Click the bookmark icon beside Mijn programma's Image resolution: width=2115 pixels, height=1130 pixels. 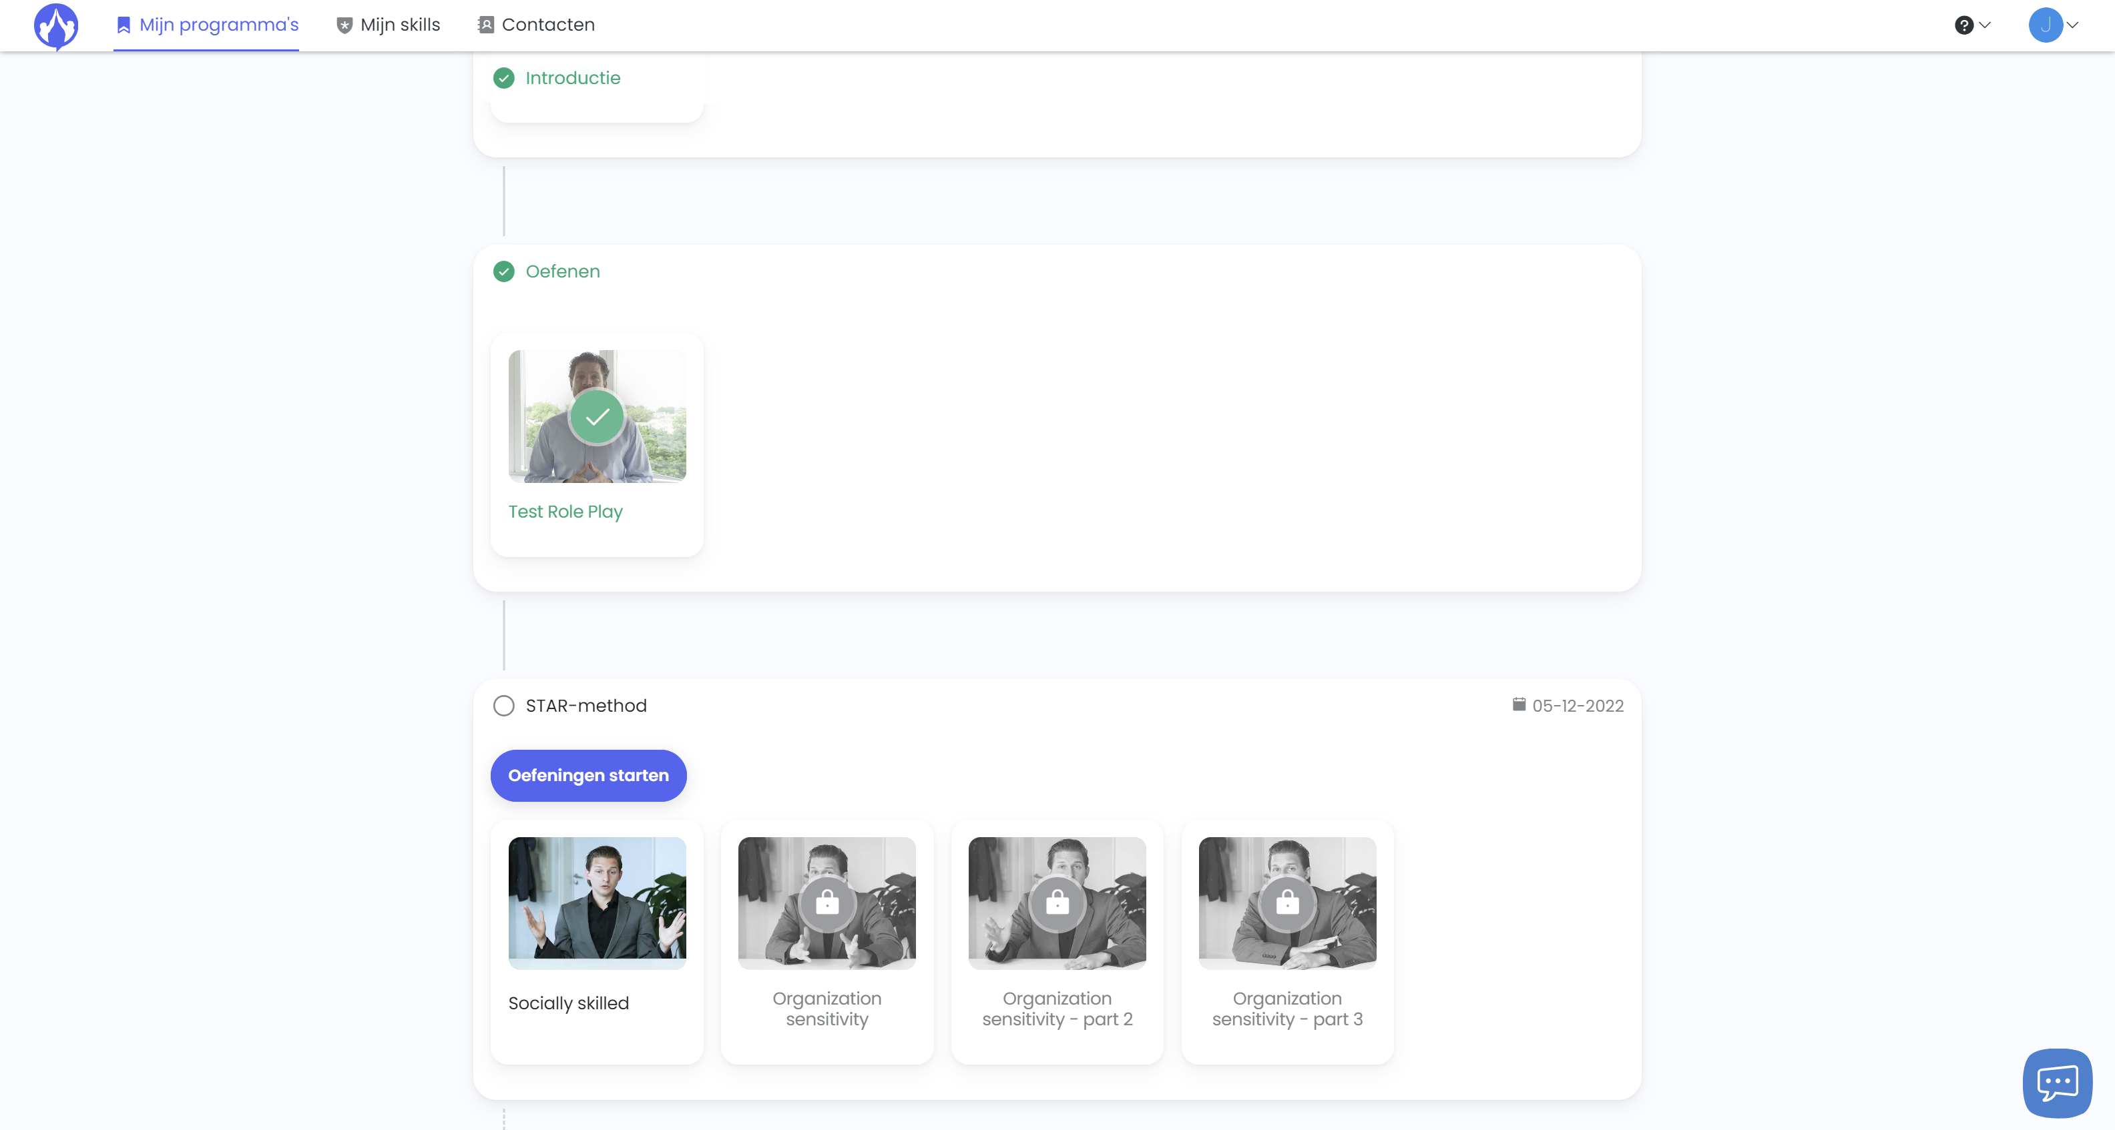123,25
